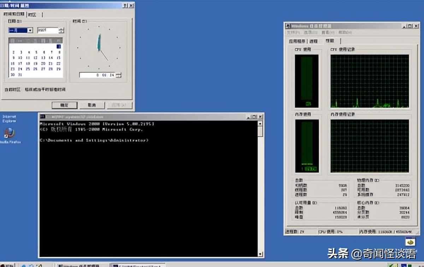Screen dimensions: 424x267
Task: Open Internet Explorer desktop shortcut
Action: pos(9,118)
